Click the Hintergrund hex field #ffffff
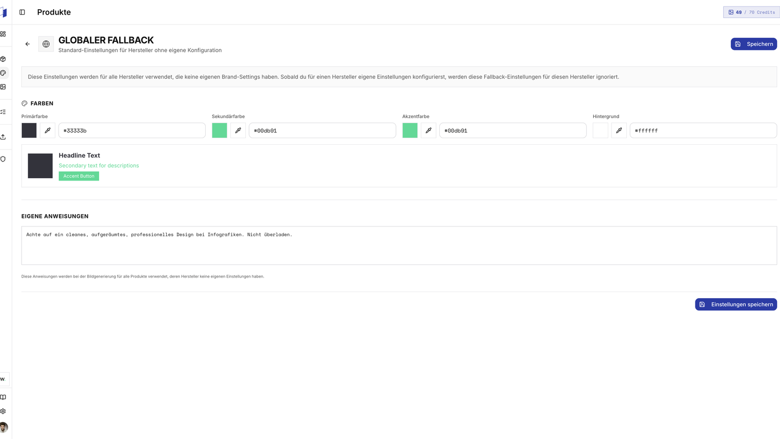Screen dimensions: 780x439 (x=704, y=130)
